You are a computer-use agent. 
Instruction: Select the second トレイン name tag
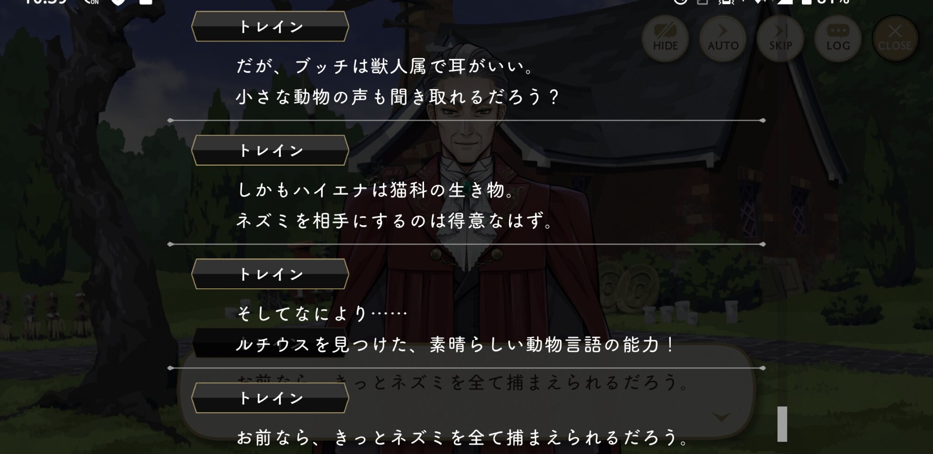pos(270,150)
